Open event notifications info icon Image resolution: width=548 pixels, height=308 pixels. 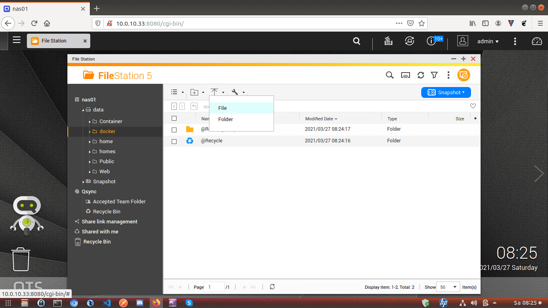431,41
